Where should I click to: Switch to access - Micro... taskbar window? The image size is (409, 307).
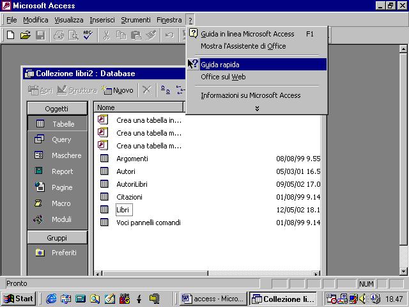tap(213, 299)
